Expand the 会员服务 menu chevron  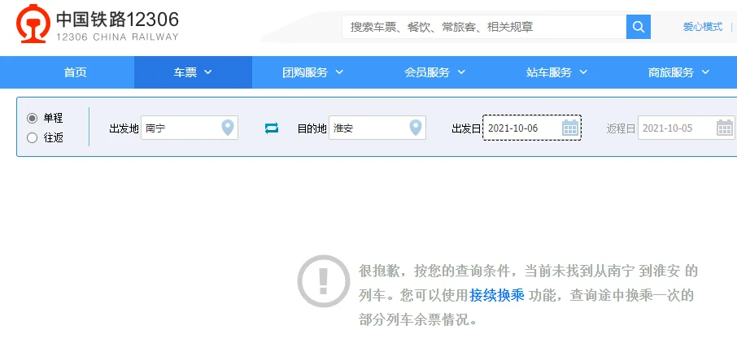[x=461, y=72]
